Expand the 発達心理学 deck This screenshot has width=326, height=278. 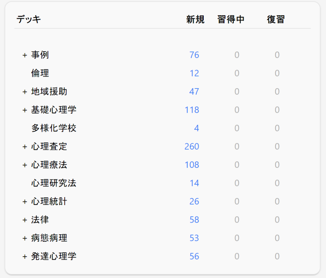[x=25, y=257]
